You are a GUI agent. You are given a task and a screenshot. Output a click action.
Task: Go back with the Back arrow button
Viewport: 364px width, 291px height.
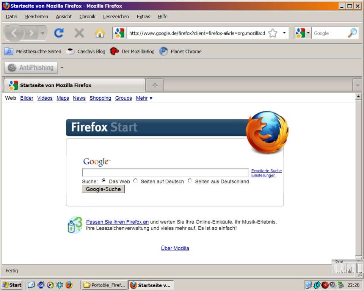click(14, 33)
